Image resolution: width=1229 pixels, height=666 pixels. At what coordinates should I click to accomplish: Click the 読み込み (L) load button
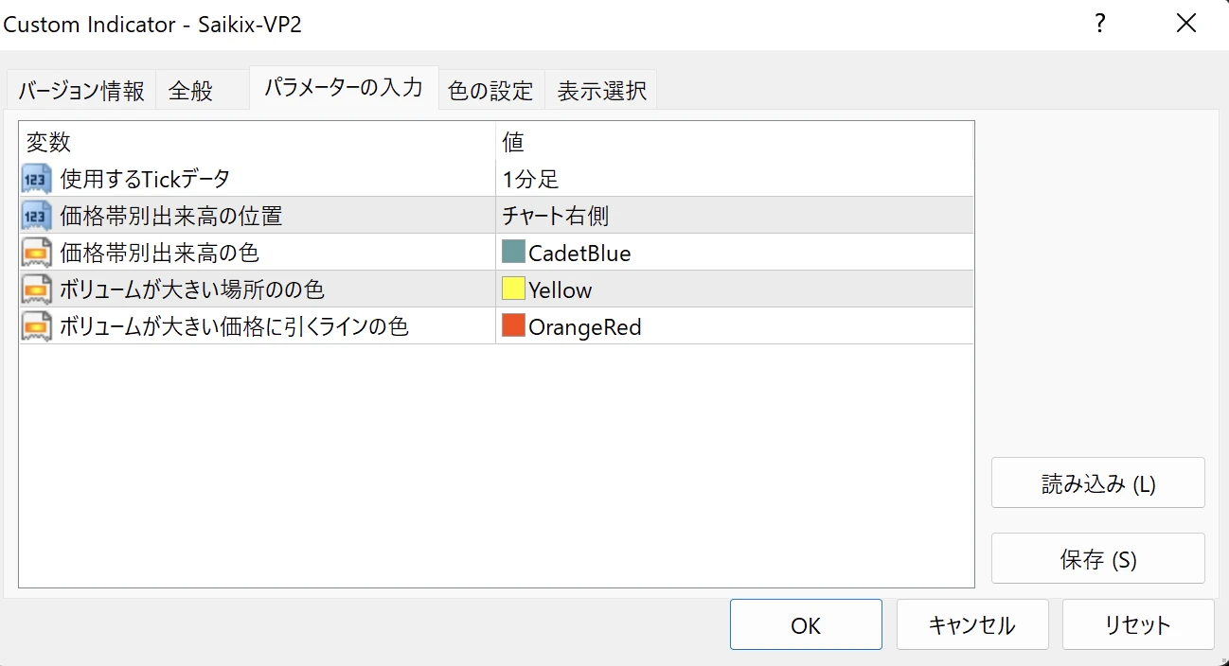(x=1097, y=483)
